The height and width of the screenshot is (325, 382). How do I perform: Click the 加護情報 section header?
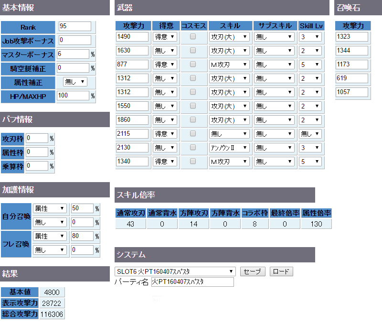coord(55,190)
